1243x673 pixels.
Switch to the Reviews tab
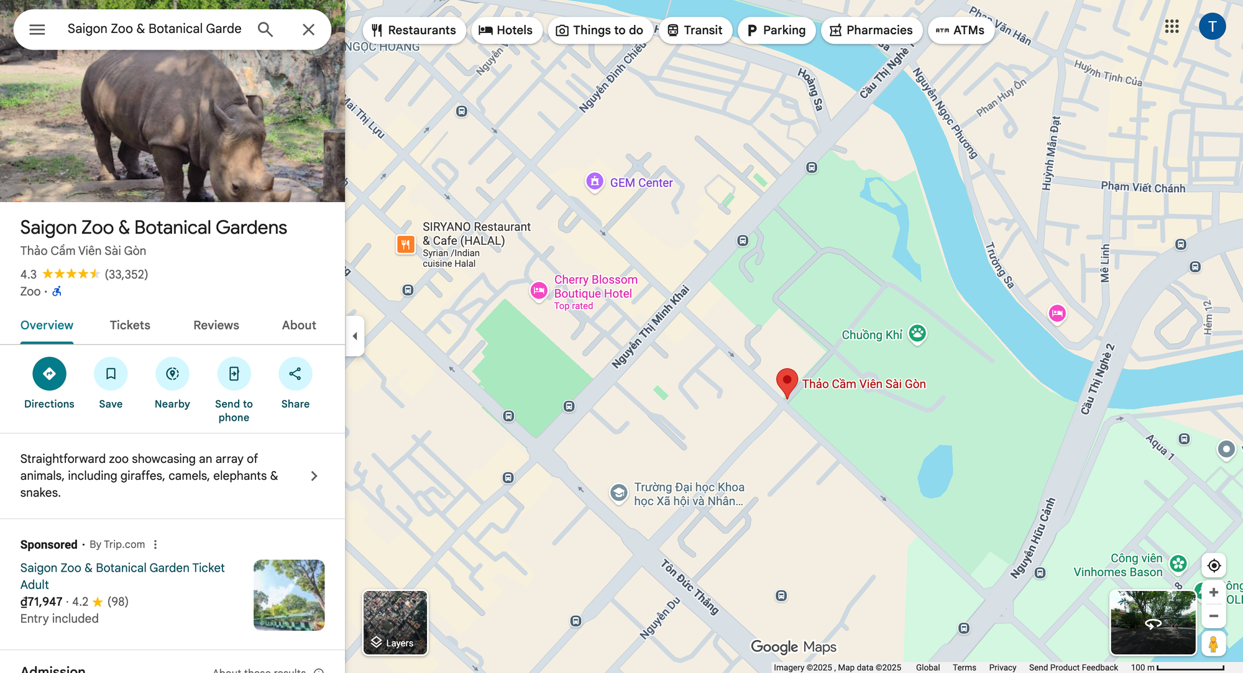(x=216, y=325)
